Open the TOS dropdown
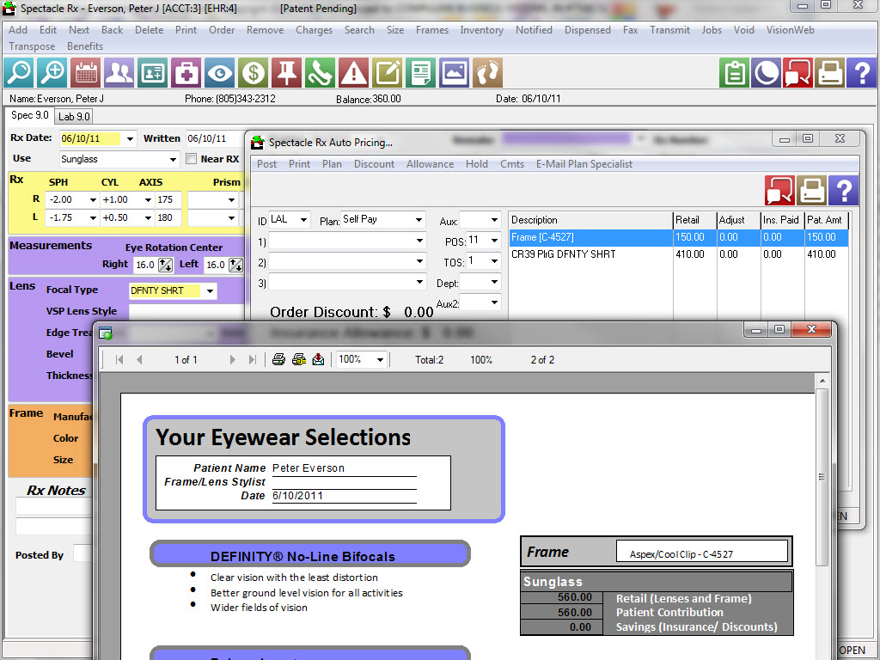This screenshot has height=660, width=880. click(x=494, y=261)
